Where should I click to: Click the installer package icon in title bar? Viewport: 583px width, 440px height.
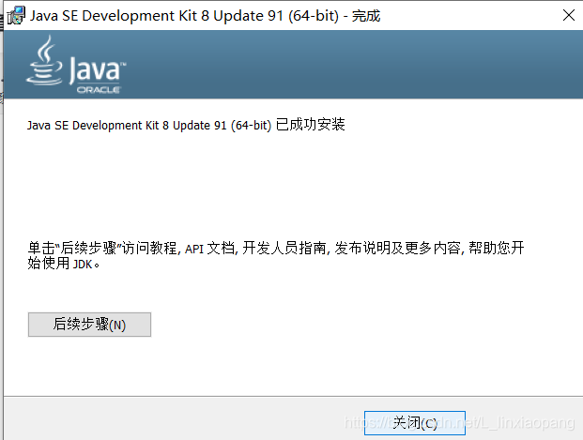pyautogui.click(x=16, y=16)
